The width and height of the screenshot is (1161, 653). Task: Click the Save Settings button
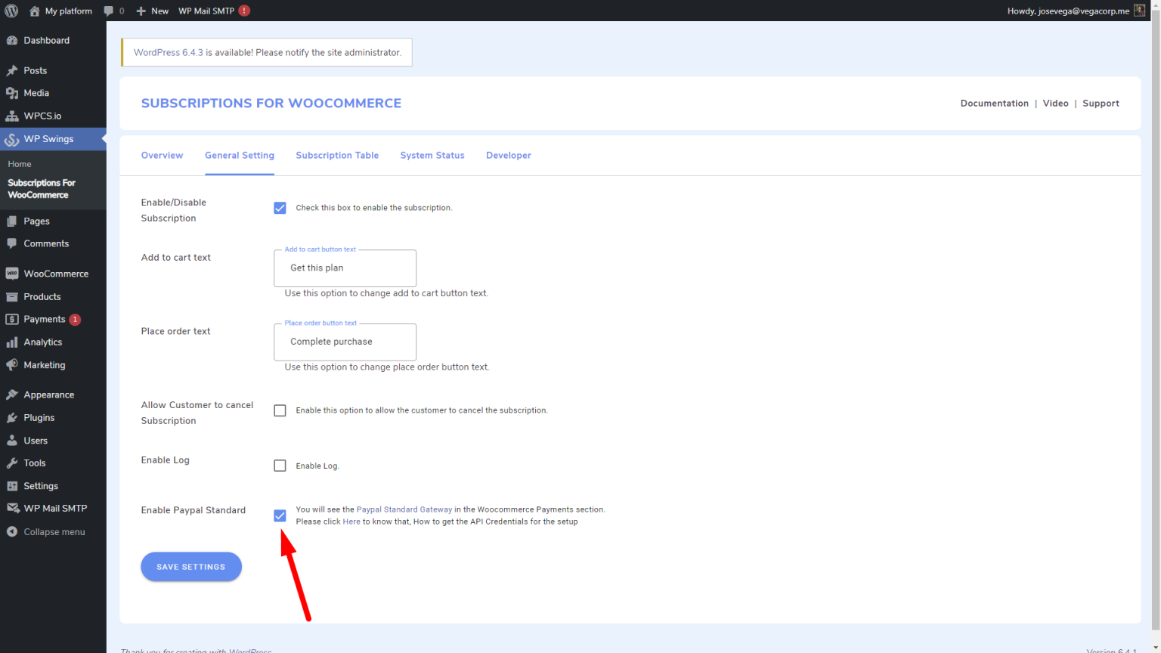(x=190, y=566)
